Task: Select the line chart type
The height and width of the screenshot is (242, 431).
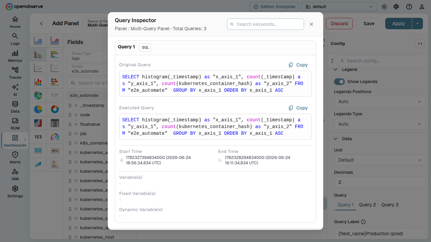Action: point(38,68)
